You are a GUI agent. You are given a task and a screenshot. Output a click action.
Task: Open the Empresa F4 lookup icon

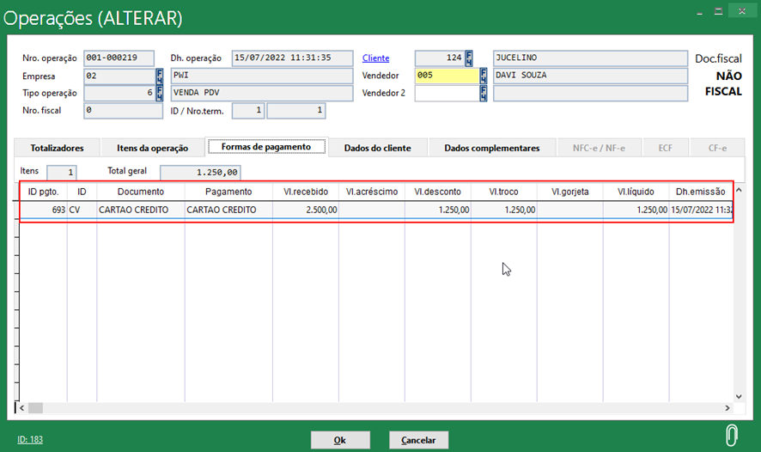click(x=159, y=76)
